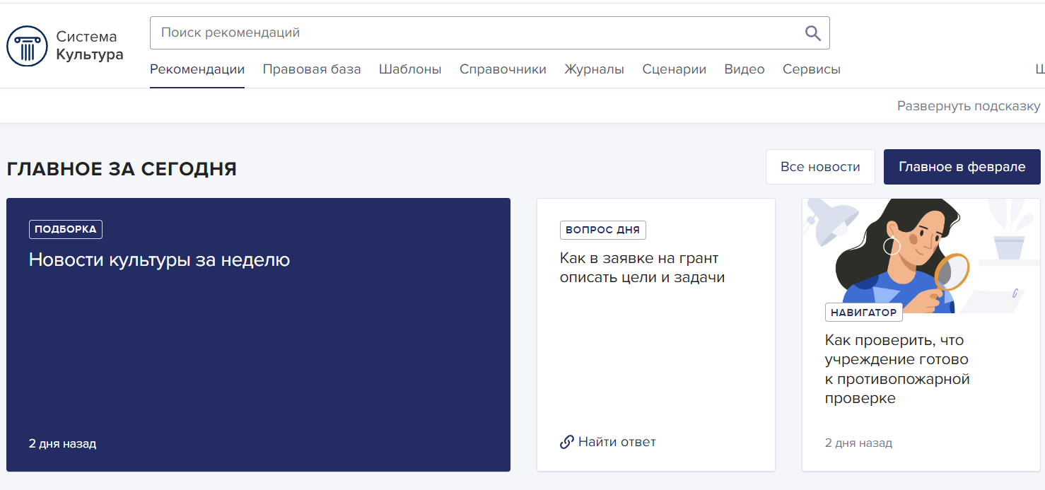Switch to the Правовая база tab
The height and width of the screenshot is (490, 1045).
tap(312, 69)
